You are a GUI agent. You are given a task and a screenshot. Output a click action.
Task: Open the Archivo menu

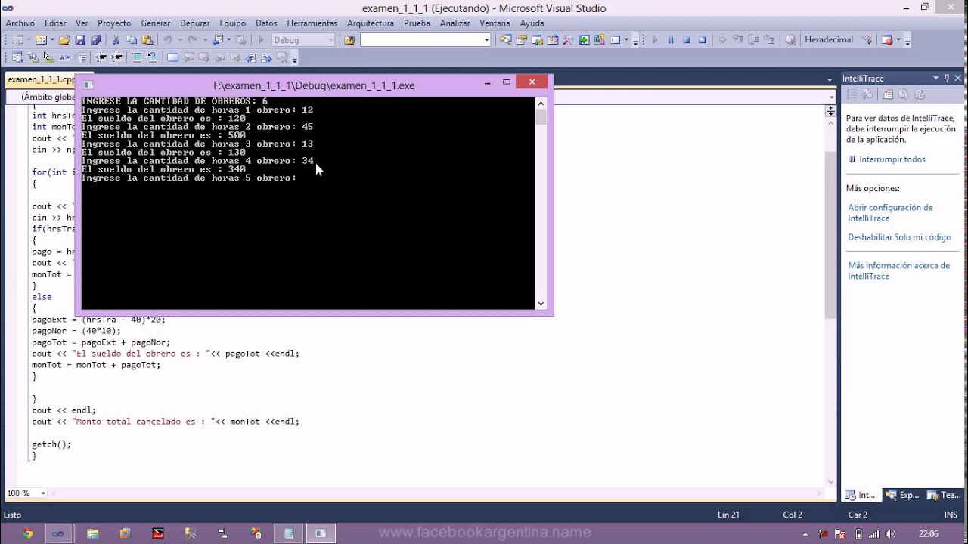(x=20, y=23)
